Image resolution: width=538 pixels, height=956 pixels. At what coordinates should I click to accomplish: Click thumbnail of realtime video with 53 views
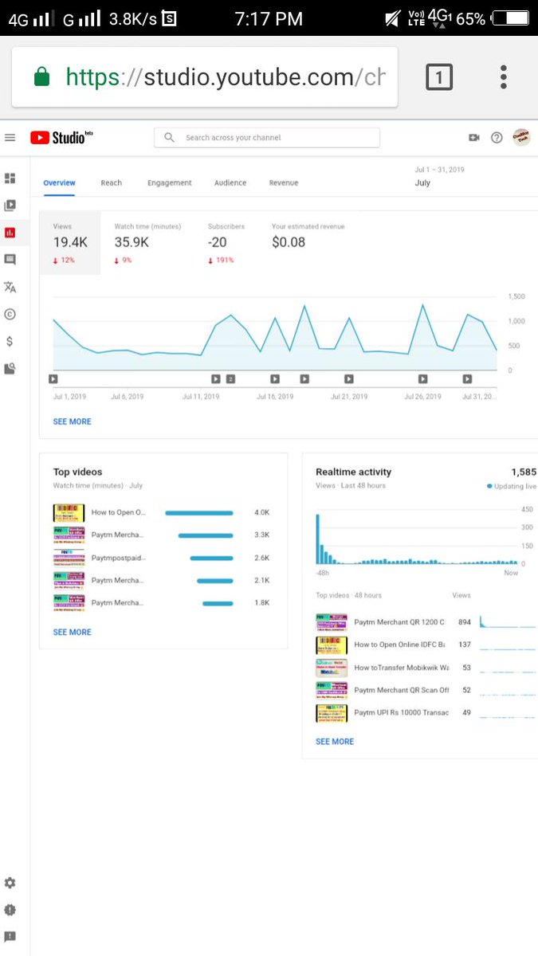[x=332, y=668]
